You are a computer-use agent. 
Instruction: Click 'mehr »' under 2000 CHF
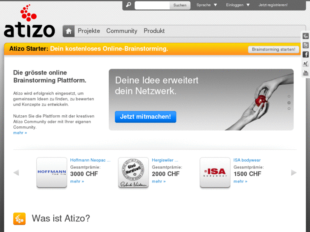tap(159, 181)
